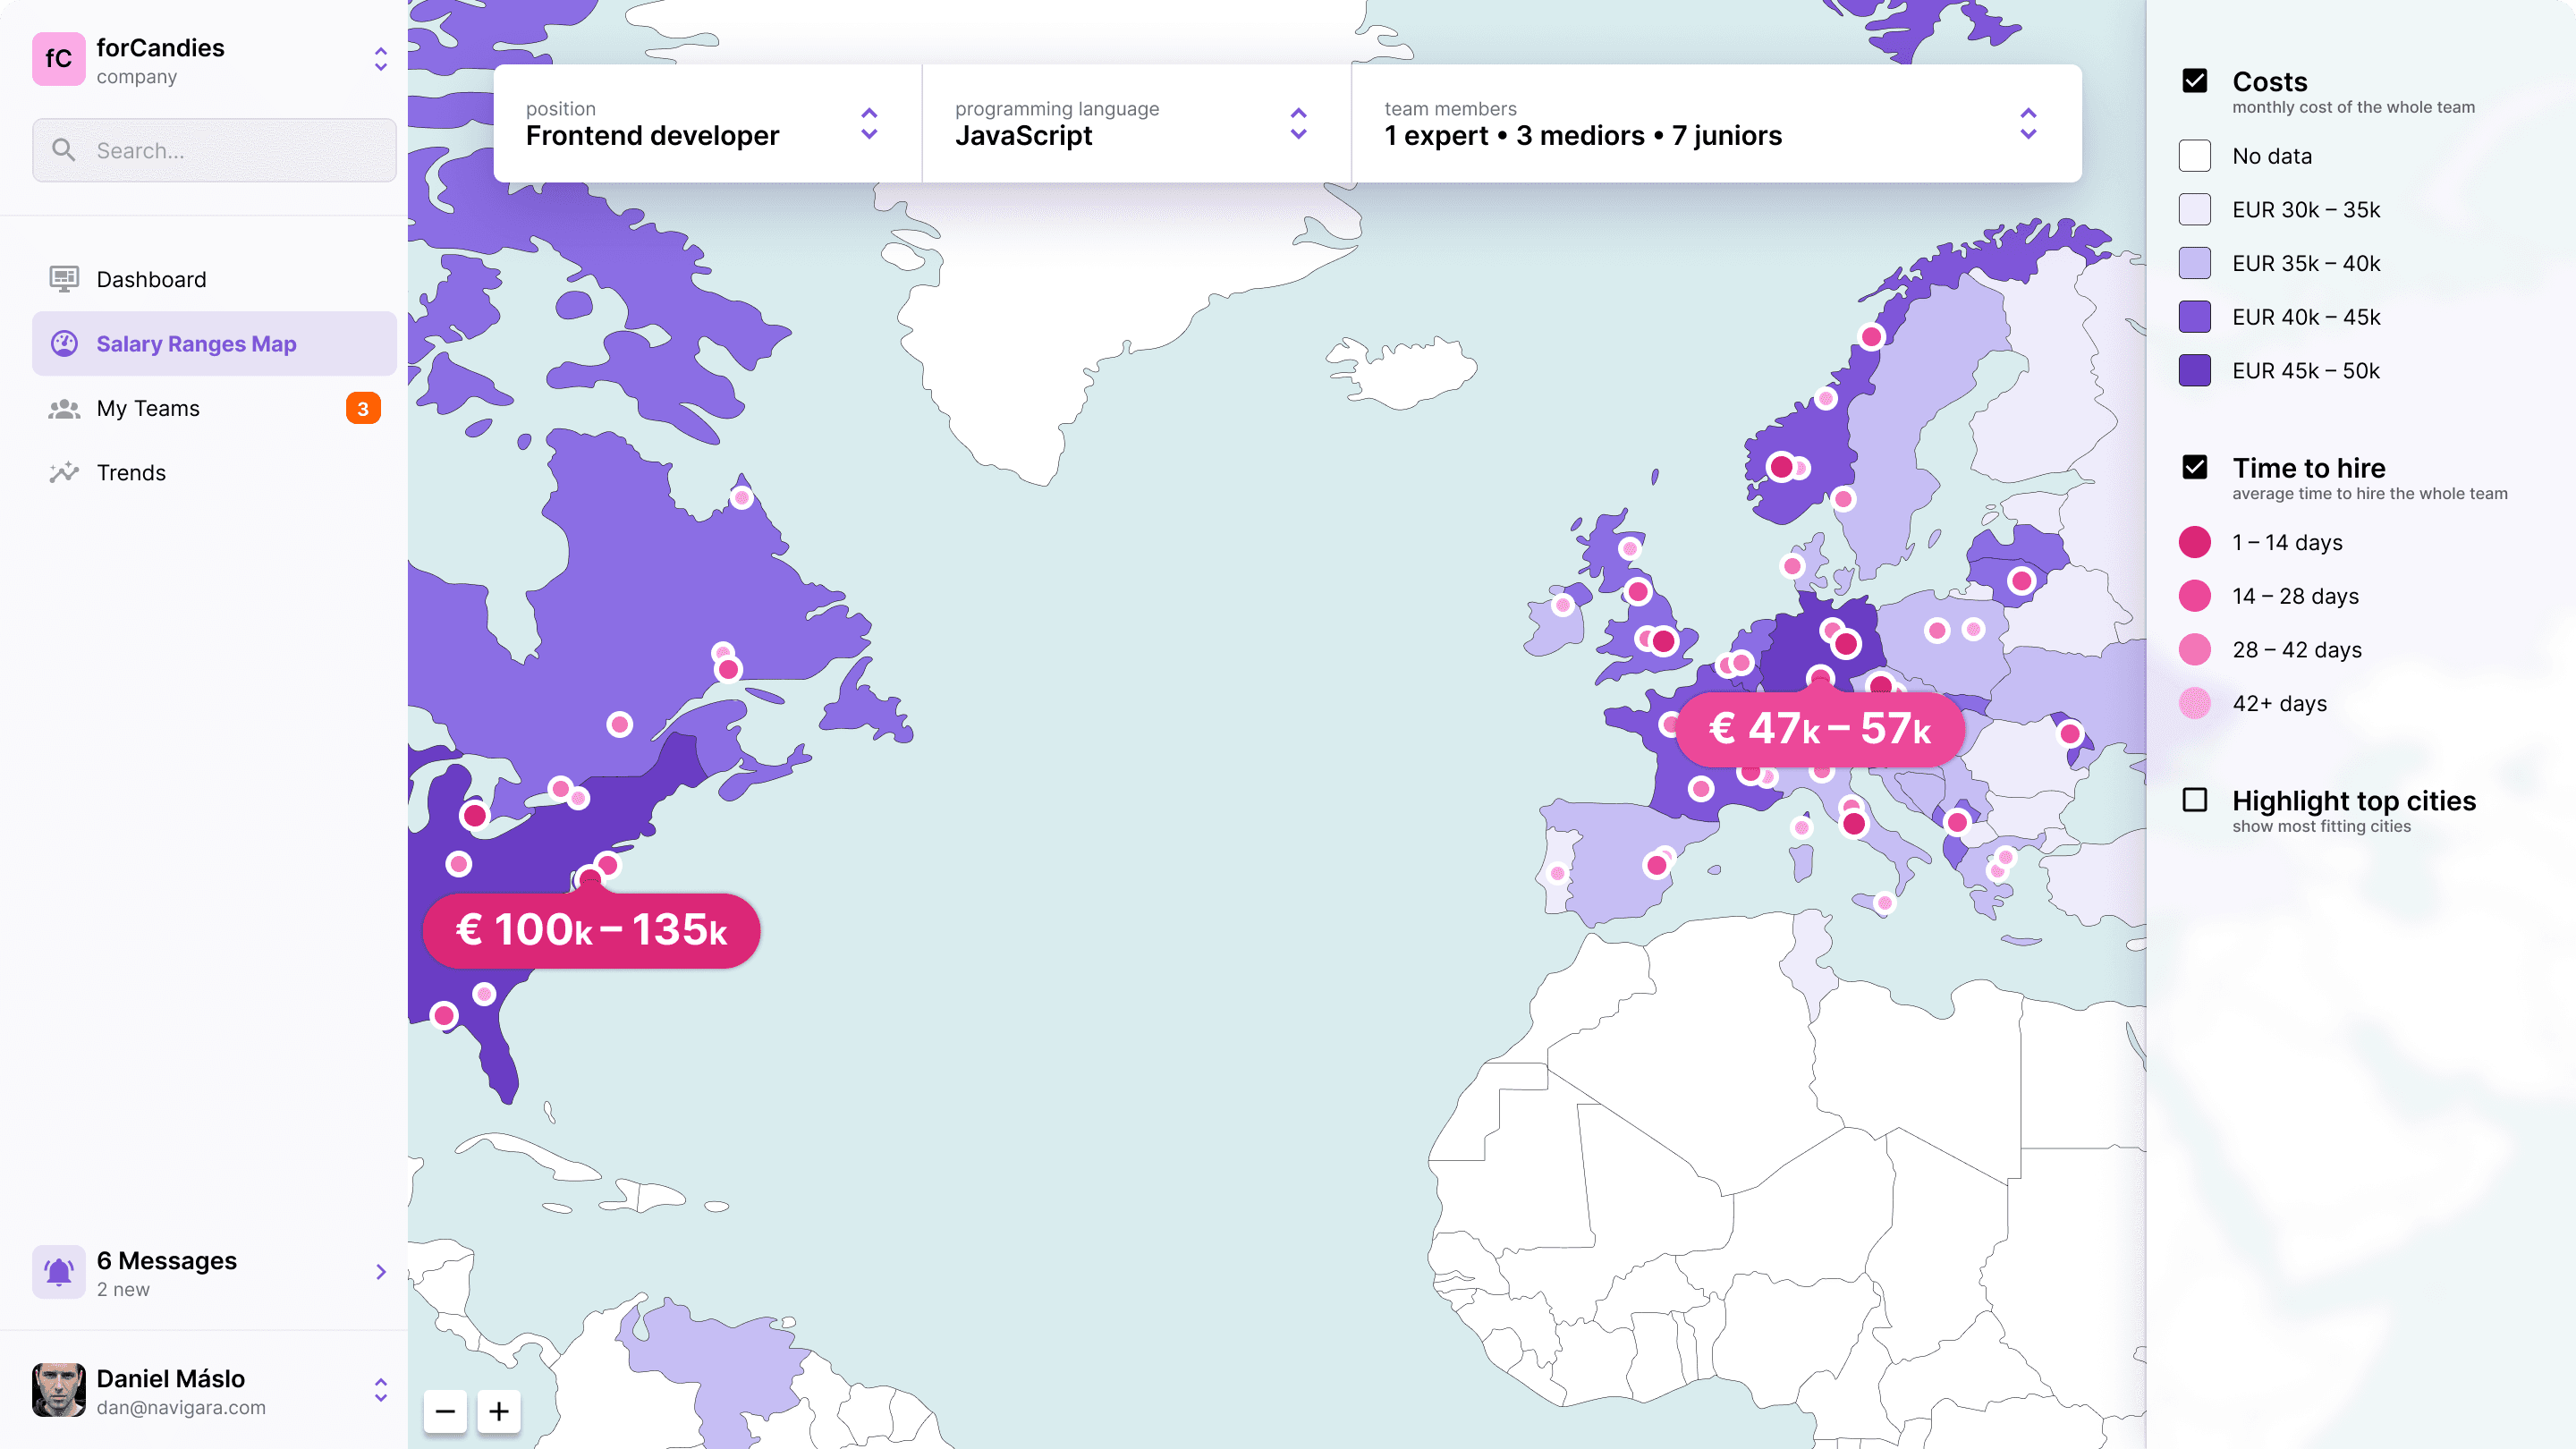This screenshot has height=1449, width=2576.
Task: Click the '2 new' messages text
Action: pyautogui.click(x=123, y=1290)
